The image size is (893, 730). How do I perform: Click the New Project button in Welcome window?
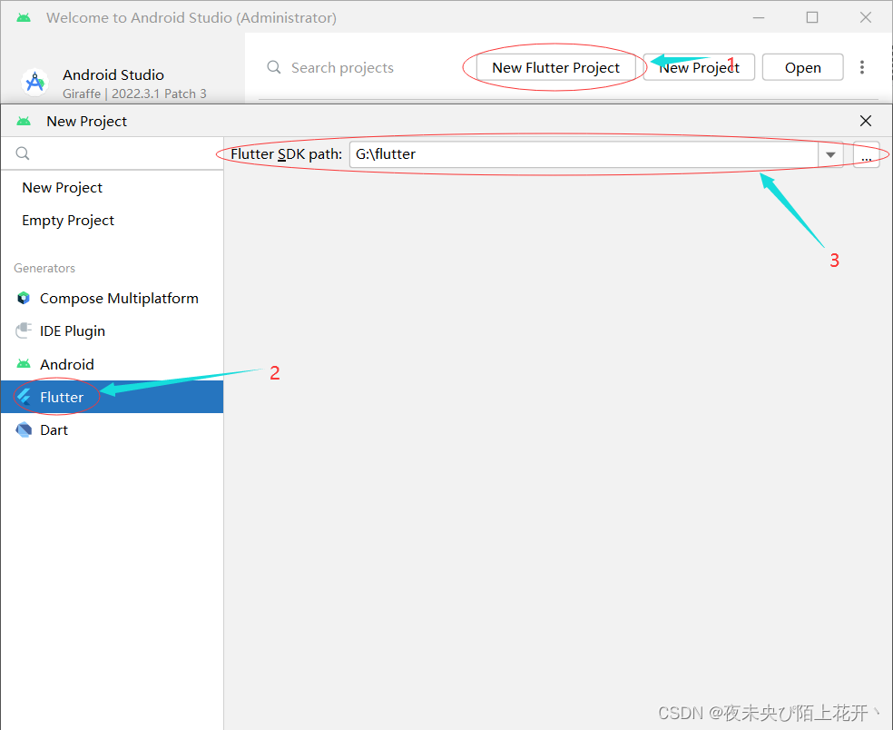click(x=699, y=67)
